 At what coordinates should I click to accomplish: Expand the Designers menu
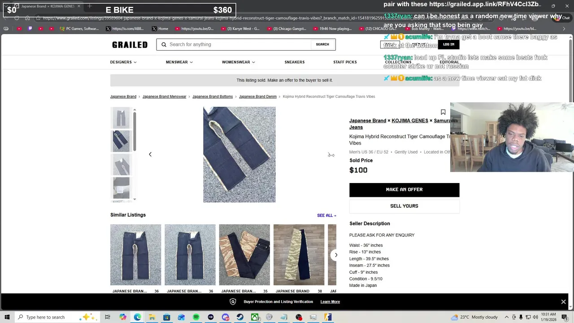(x=123, y=62)
